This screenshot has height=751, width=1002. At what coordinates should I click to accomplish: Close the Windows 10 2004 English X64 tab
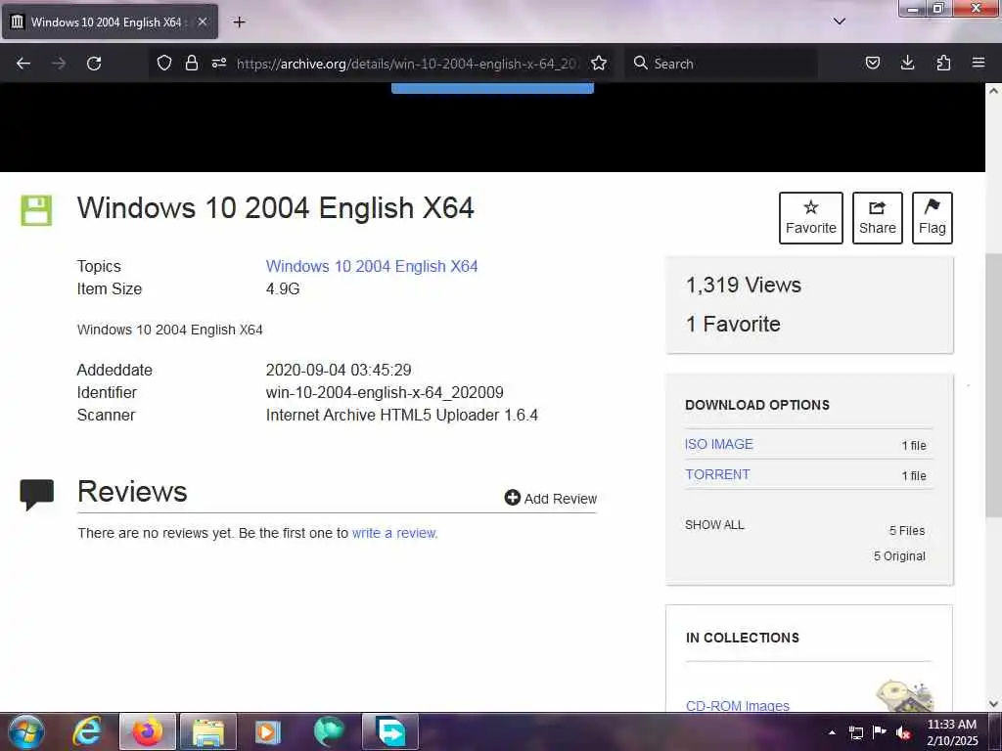tap(202, 22)
